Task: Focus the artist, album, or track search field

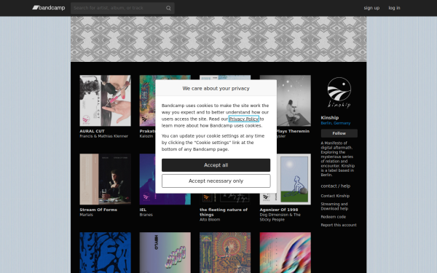Action: click(x=122, y=8)
